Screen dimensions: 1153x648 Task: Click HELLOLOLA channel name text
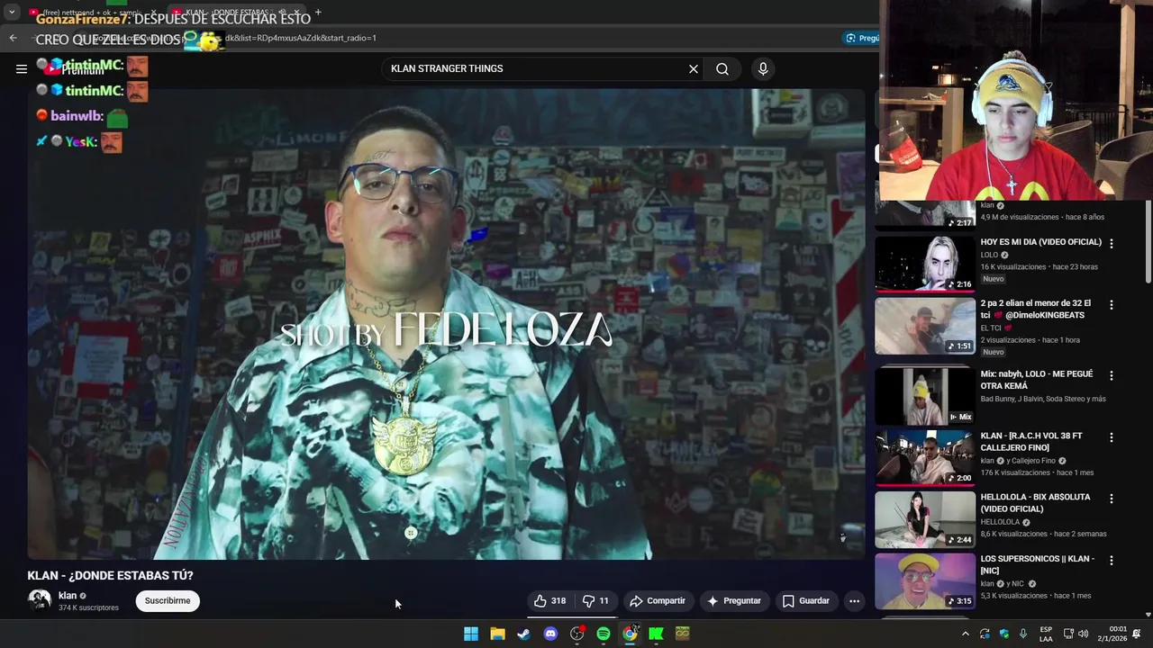click(1000, 522)
